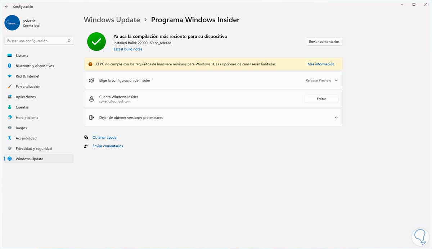The image size is (432, 249).
Task: Open the solvetic account profile picture
Action: 12,23
